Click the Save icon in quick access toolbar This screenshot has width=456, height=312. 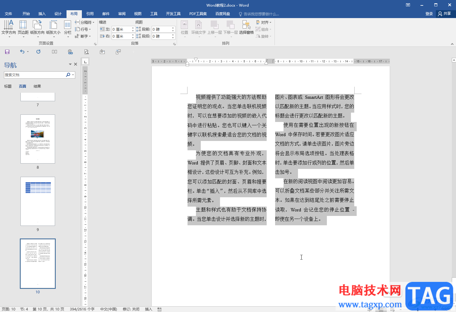pyautogui.click(x=7, y=52)
